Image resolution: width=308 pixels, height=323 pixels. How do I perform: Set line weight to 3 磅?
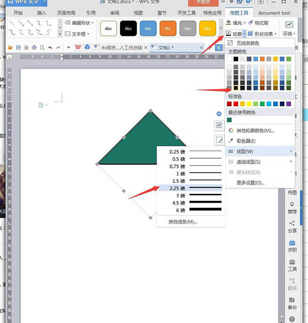(191, 196)
